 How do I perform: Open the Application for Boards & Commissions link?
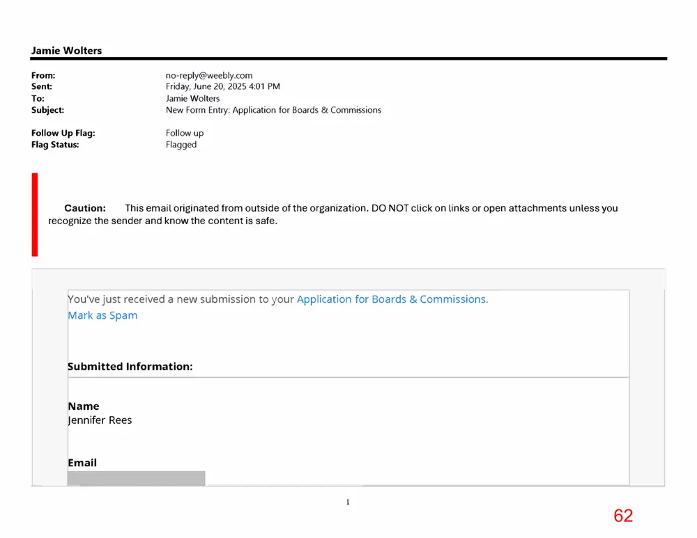pos(392,299)
